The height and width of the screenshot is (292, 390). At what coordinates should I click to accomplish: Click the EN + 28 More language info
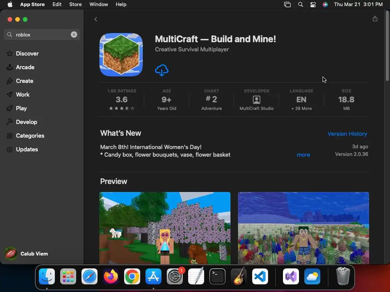[x=301, y=100]
